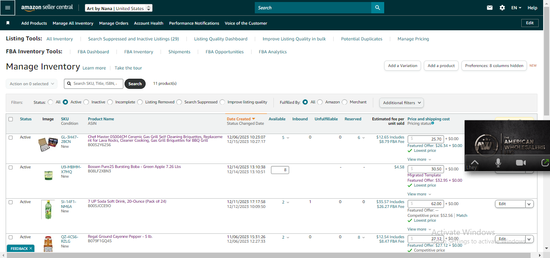Open the hamburger navigation menu

tap(7, 8)
